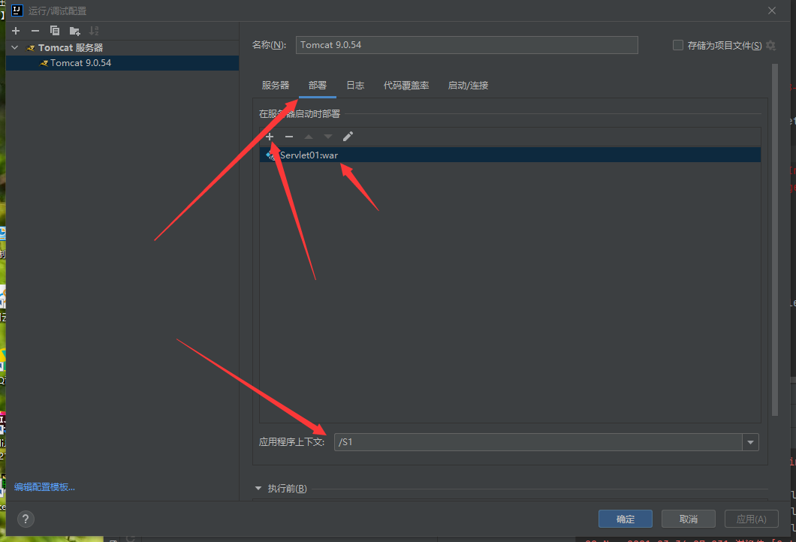The height and width of the screenshot is (542, 796).
Task: Add deployment artifact with plus icon
Action: coord(270,137)
